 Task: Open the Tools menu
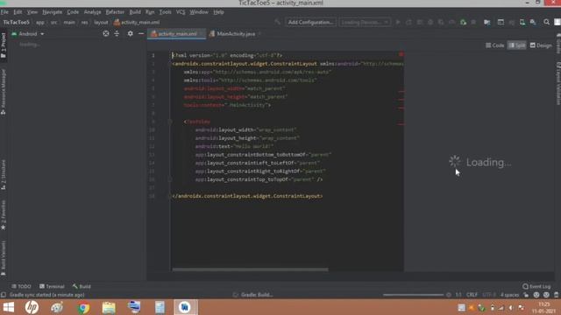click(165, 11)
